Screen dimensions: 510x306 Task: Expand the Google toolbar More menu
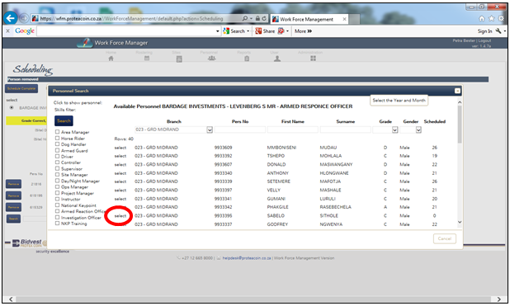(x=303, y=31)
